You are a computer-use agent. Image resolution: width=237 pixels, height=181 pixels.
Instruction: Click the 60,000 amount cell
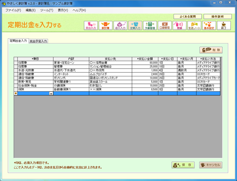point(145,62)
